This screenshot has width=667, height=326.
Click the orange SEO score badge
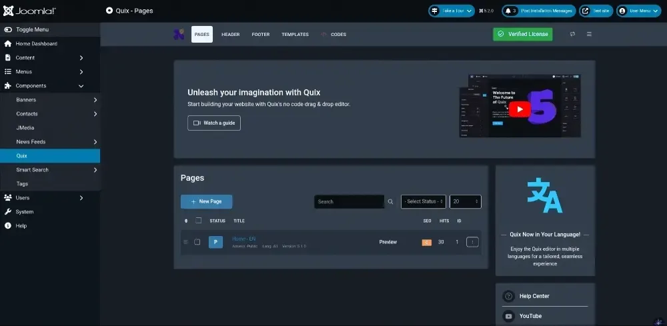[x=427, y=242]
